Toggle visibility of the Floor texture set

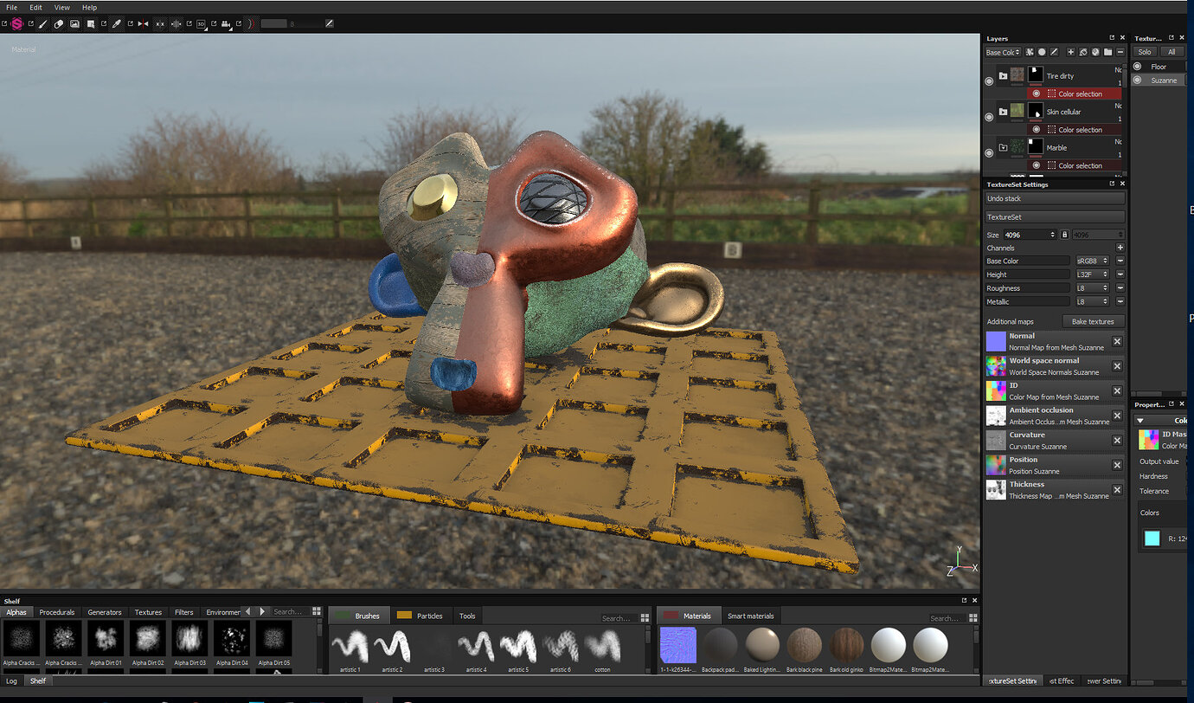[1138, 67]
